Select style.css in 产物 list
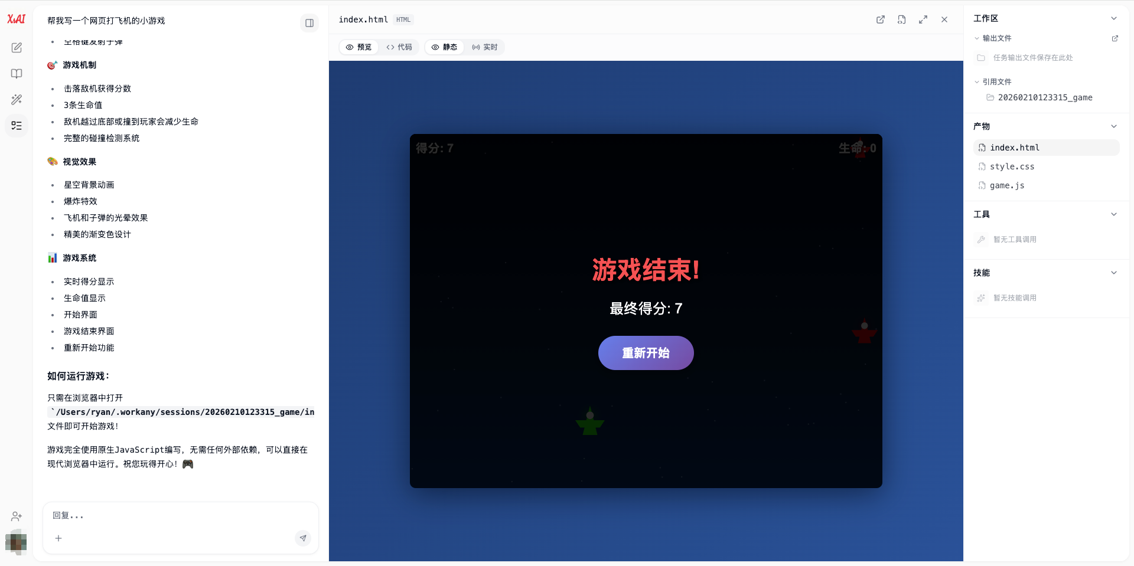 tap(1046, 166)
